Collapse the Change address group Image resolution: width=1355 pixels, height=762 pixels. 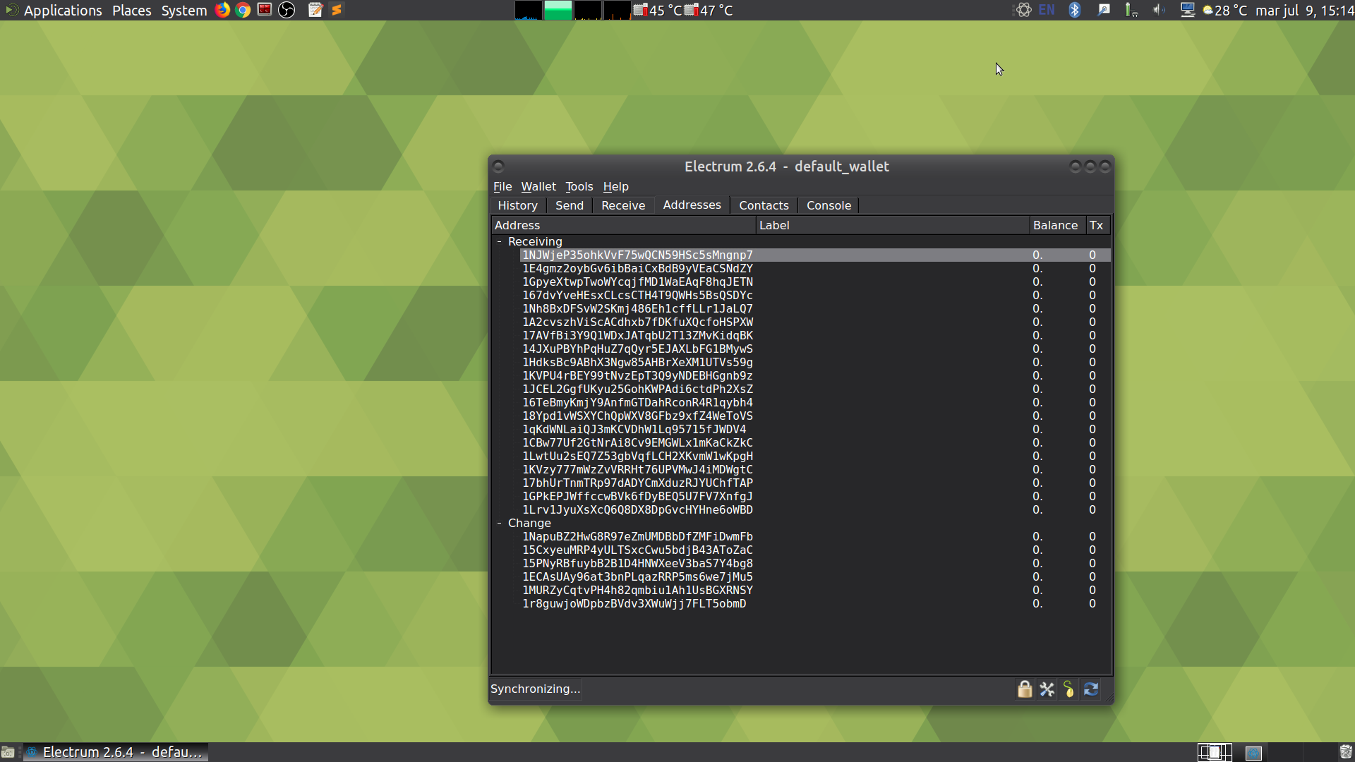click(x=499, y=523)
